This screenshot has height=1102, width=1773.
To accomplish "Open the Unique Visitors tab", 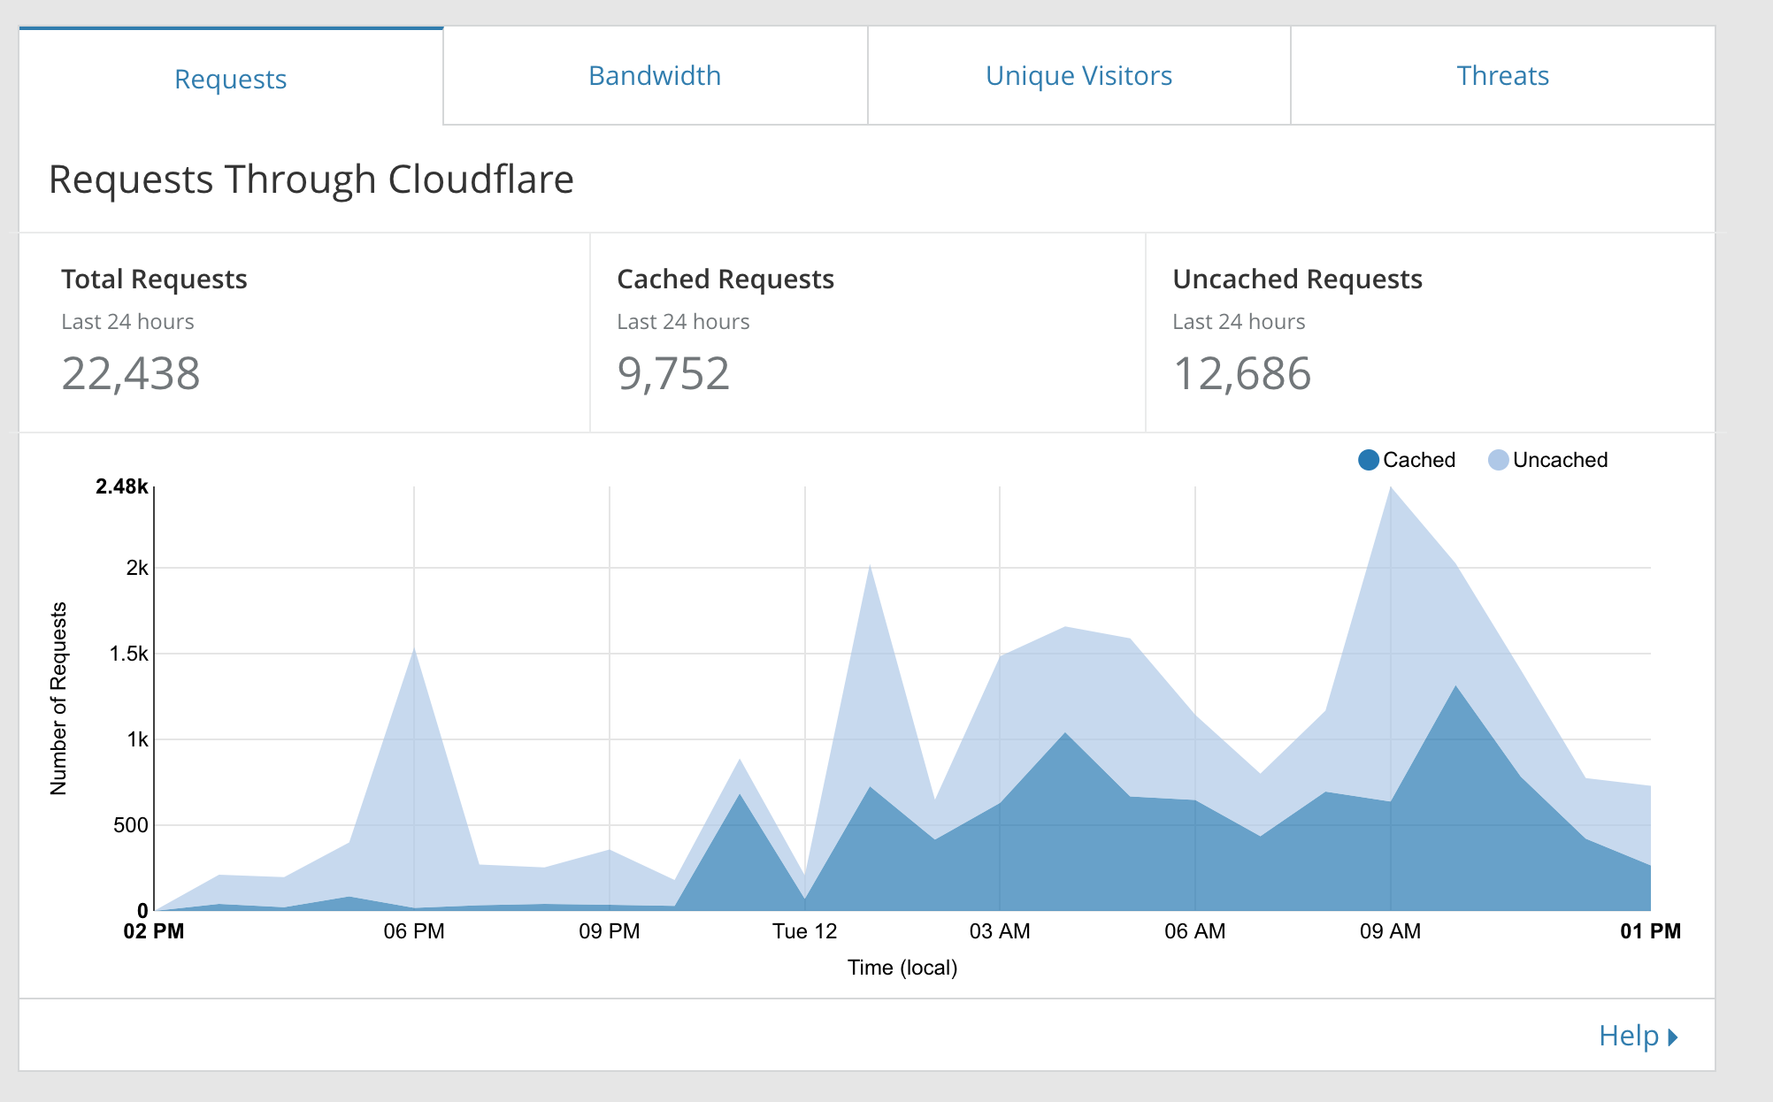I will (1078, 76).
